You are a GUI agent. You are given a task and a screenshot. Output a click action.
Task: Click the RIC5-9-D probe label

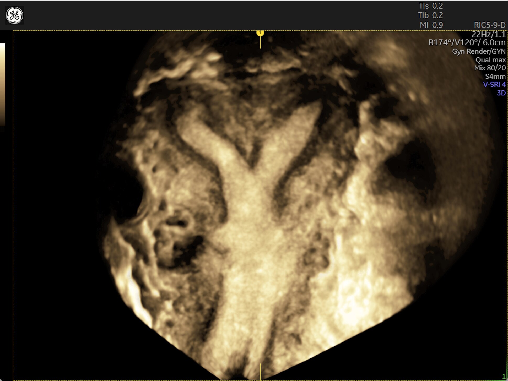click(489, 25)
